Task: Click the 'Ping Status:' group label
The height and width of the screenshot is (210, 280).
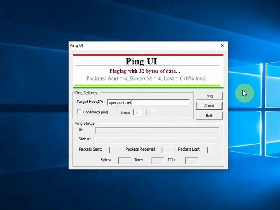Action: [85, 123]
